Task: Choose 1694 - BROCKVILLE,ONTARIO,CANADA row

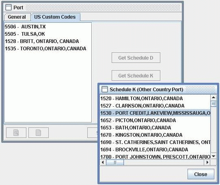Action: click(155, 150)
